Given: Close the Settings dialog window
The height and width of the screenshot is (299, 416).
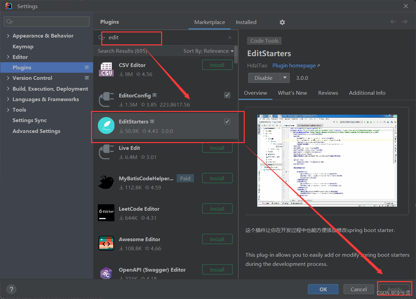Looking at the screenshot, I should tap(406, 6).
